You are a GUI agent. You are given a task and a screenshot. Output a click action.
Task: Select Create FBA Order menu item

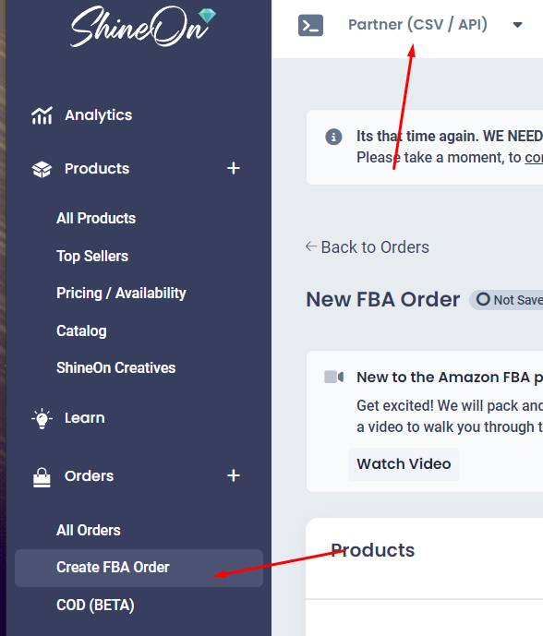tap(139, 568)
